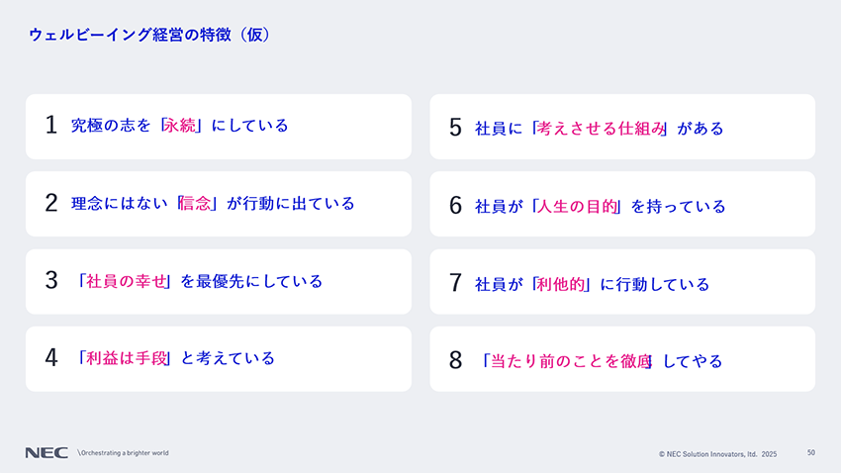This screenshot has width=841, height=473.
Task: Click the pink phrase 利他的
Action: (560, 284)
